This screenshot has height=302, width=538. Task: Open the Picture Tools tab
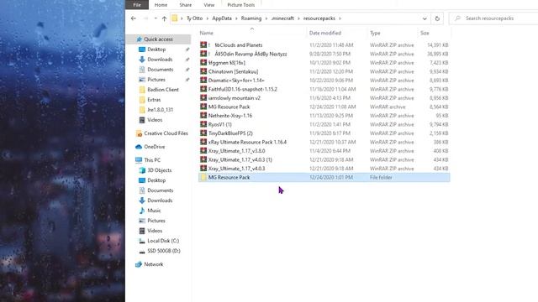[x=241, y=5]
